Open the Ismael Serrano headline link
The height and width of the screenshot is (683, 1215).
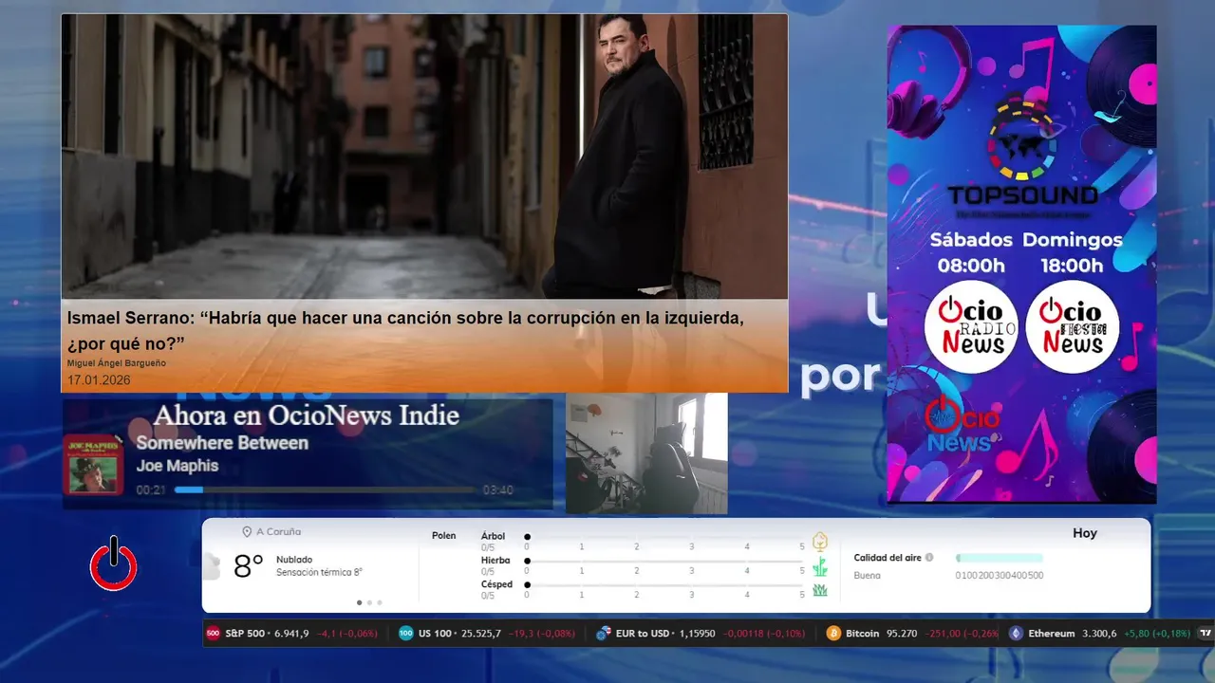tap(405, 329)
